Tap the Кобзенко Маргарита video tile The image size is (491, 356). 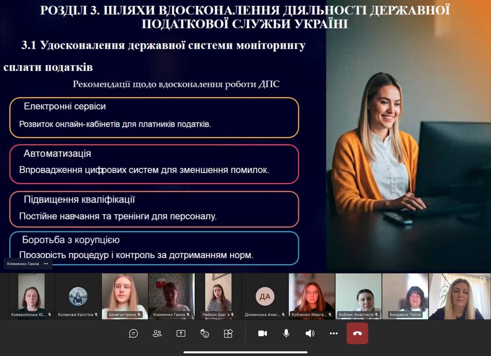click(x=311, y=295)
